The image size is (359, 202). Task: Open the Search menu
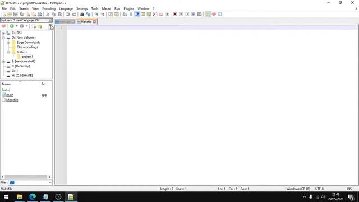(x=24, y=9)
